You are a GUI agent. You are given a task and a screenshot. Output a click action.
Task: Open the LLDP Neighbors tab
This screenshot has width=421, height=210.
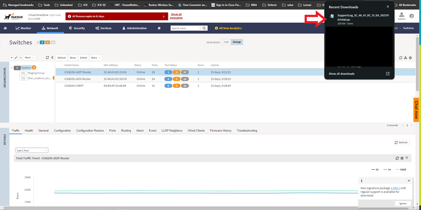pos(172,130)
